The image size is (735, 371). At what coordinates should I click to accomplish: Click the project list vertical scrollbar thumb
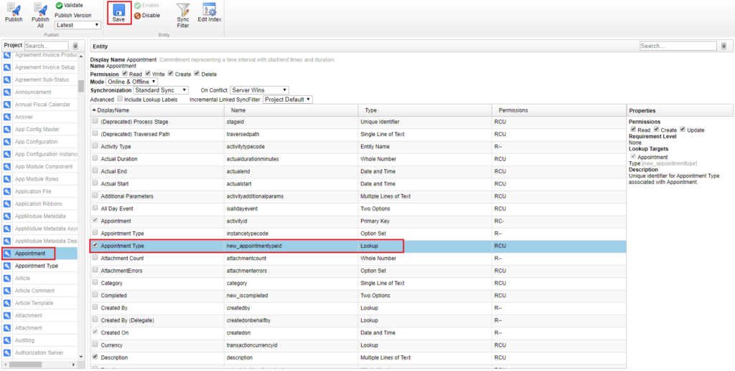tap(80, 86)
